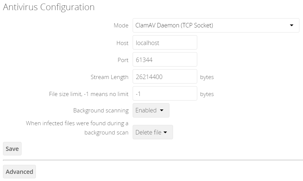
Task: Click the File size limit label
Action: (x=88, y=94)
